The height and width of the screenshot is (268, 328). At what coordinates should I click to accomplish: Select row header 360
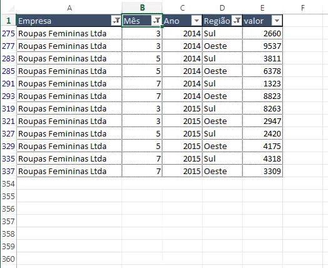pos(8,259)
